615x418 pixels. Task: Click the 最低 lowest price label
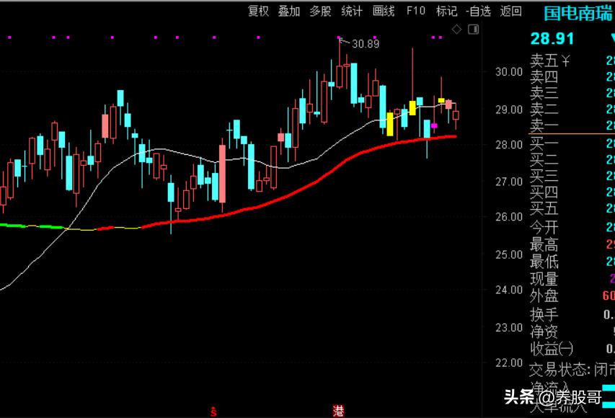pyautogui.click(x=544, y=261)
